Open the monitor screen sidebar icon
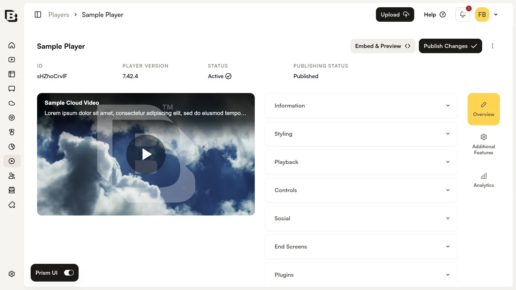 click(x=12, y=89)
